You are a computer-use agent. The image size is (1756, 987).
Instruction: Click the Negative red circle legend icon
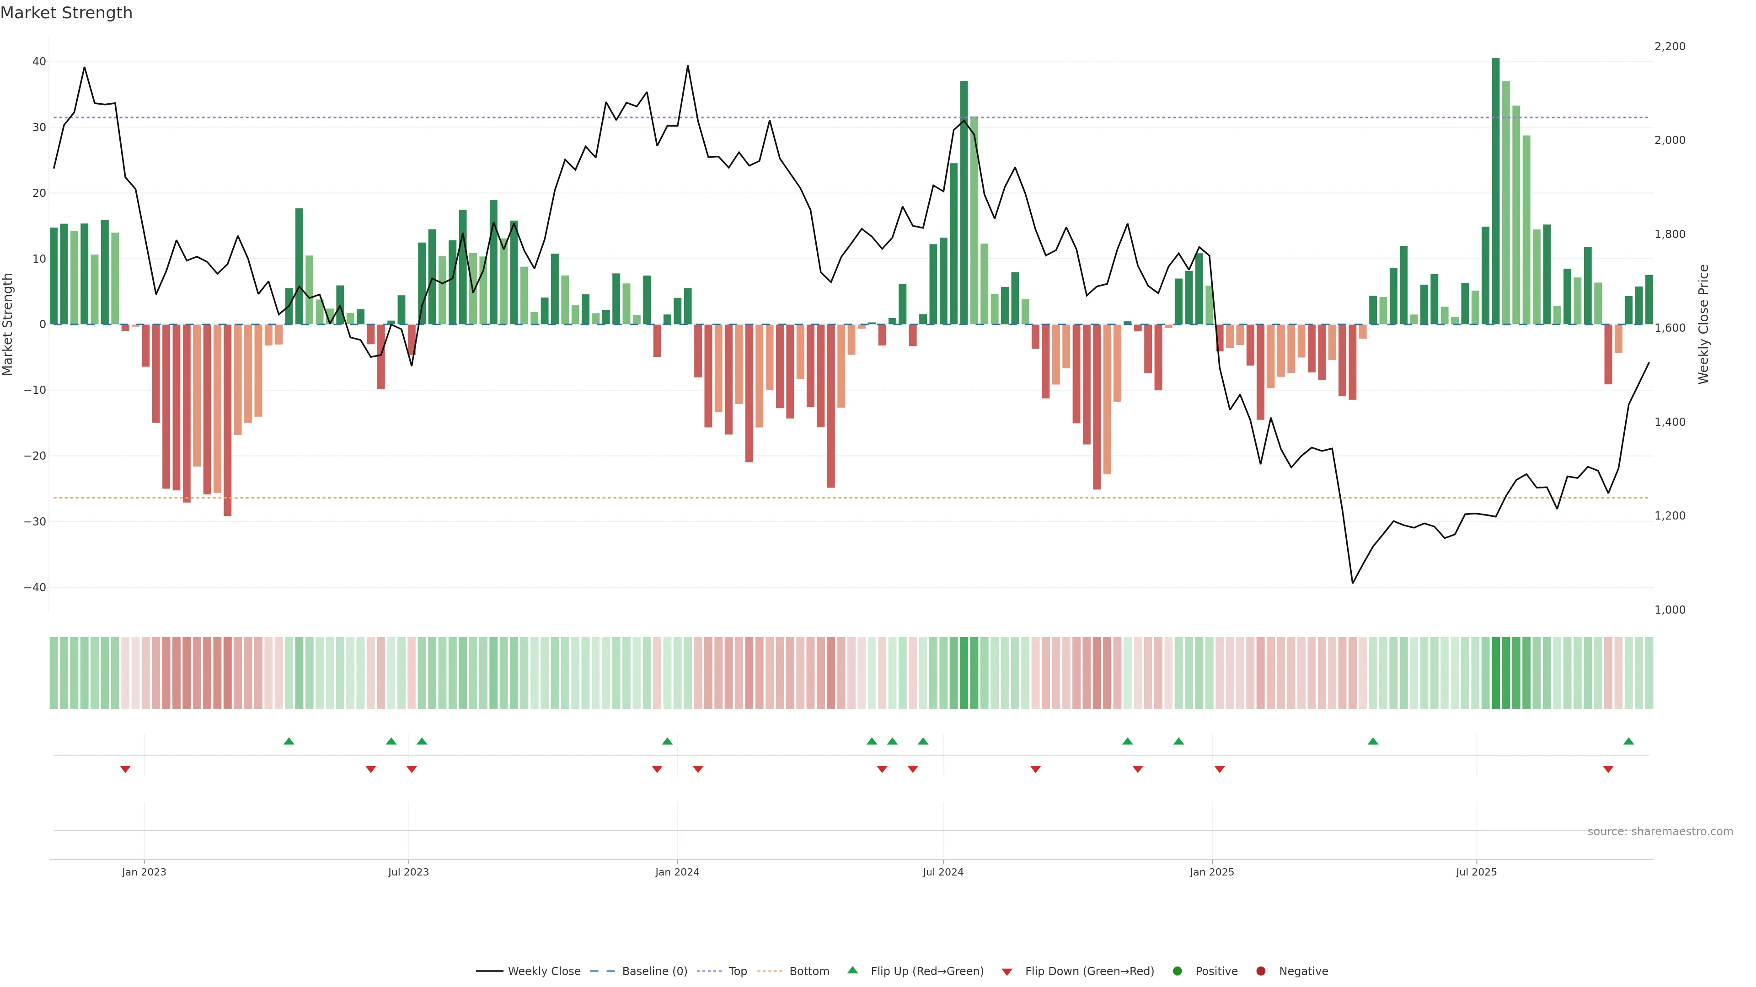coord(1260,971)
